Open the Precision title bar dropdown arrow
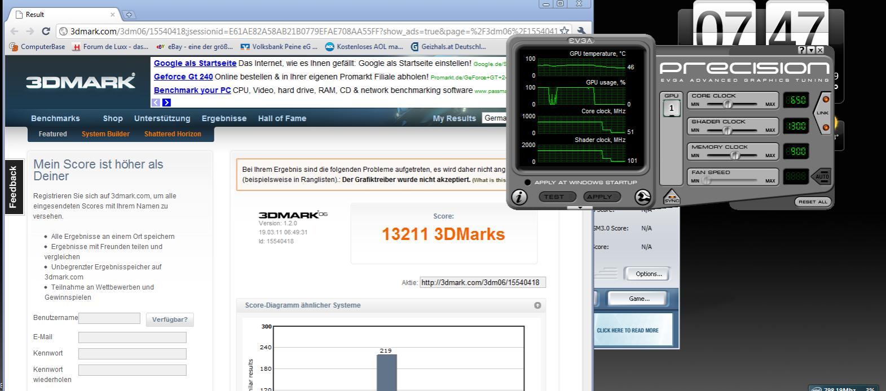Screen dimensions: 886x391 coord(811,50)
